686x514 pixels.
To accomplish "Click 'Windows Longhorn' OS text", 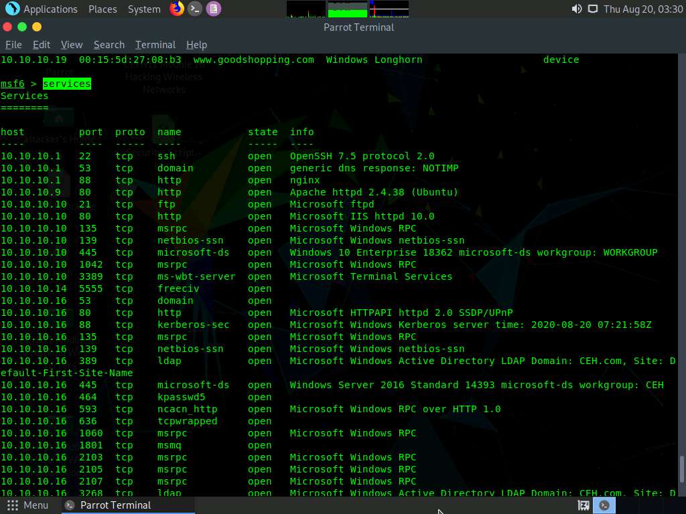I will pos(374,60).
